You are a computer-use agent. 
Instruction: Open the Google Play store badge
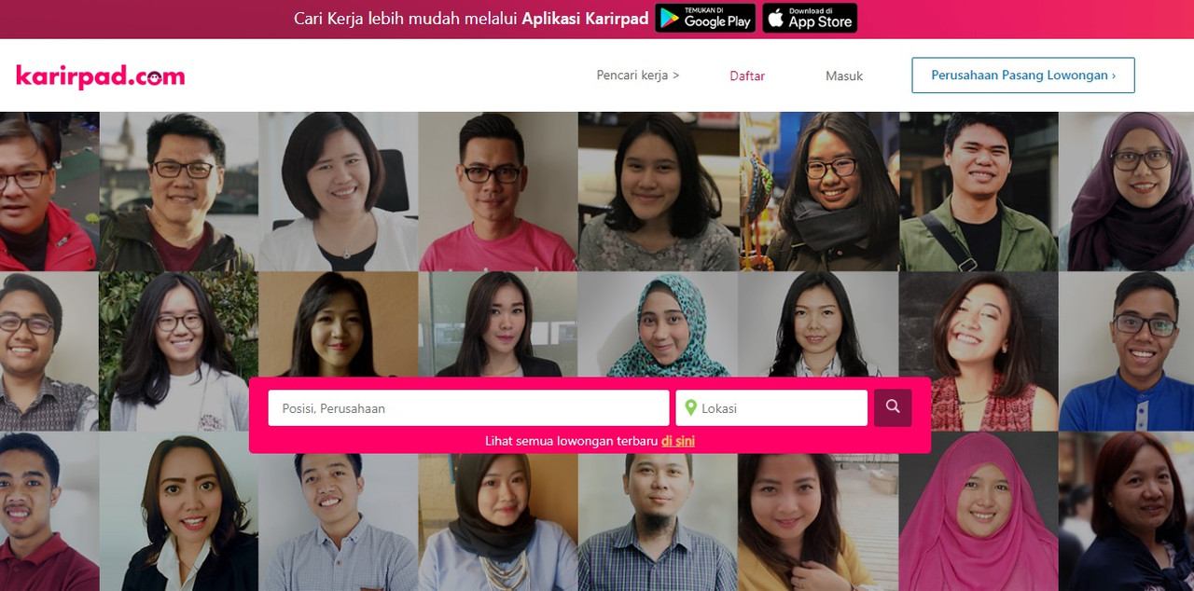(x=705, y=18)
